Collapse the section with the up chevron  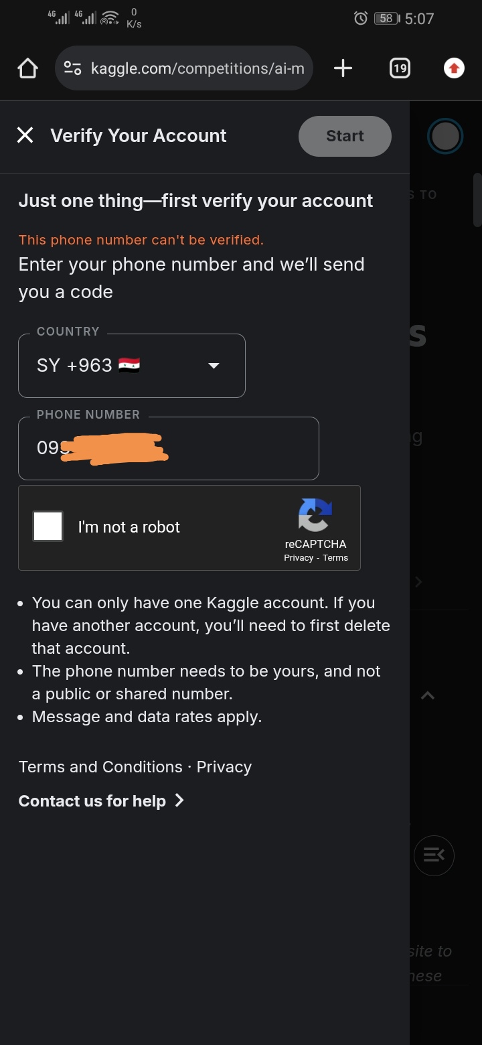[428, 695]
